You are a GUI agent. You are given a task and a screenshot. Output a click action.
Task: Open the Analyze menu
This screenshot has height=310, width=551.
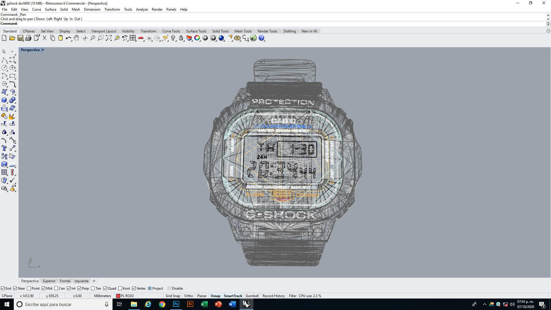[142, 9]
